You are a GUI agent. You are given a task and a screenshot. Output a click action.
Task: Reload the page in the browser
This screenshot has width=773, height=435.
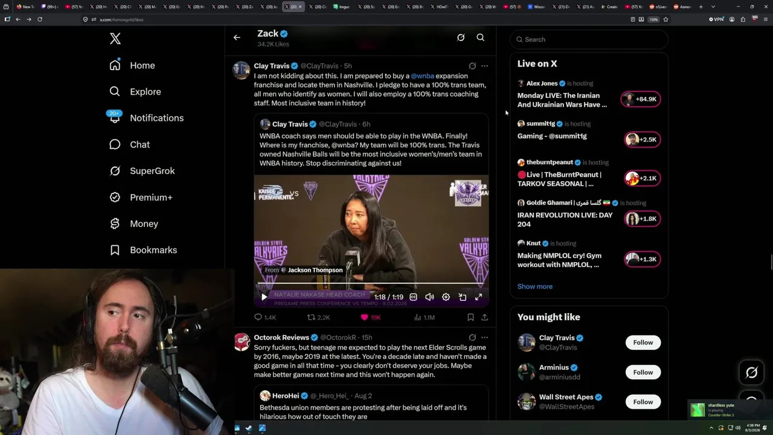[x=40, y=19]
